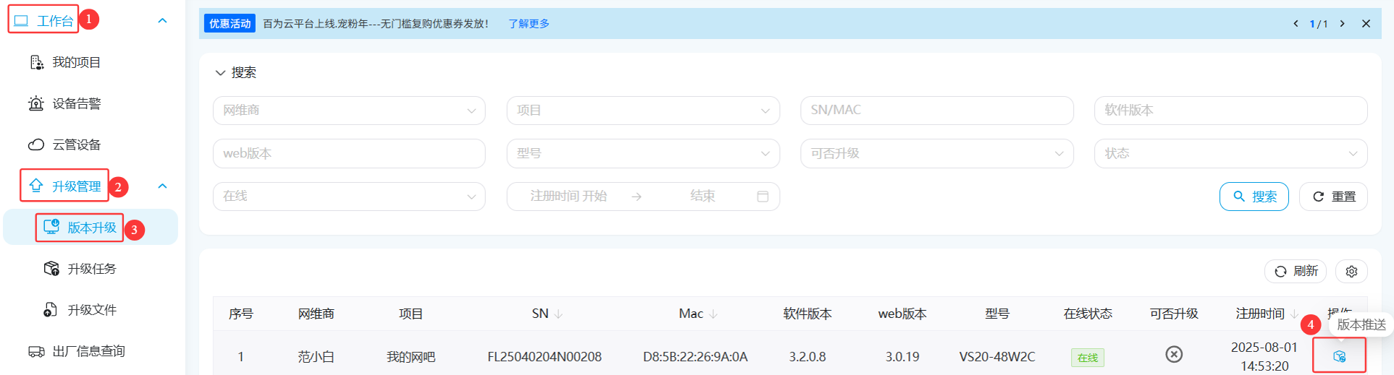Go to previous announcement with left arrow

click(x=1296, y=24)
